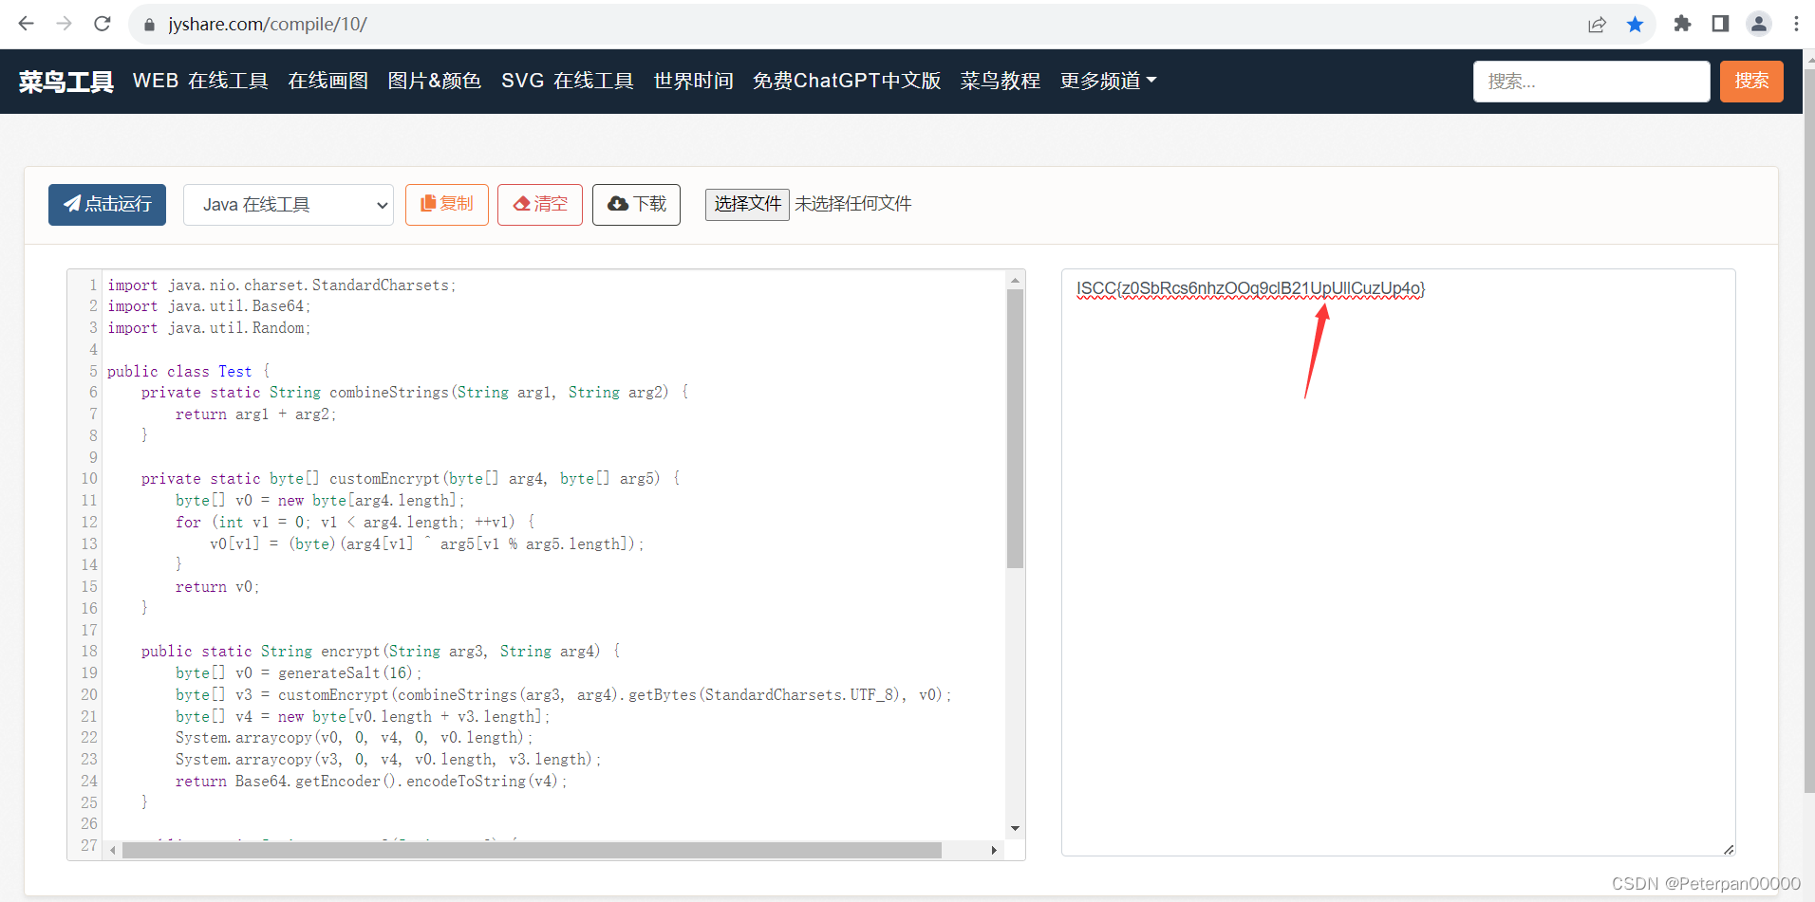The width and height of the screenshot is (1815, 902).
Task: Click the editor vertical scrollbar thumb
Action: click(1015, 429)
